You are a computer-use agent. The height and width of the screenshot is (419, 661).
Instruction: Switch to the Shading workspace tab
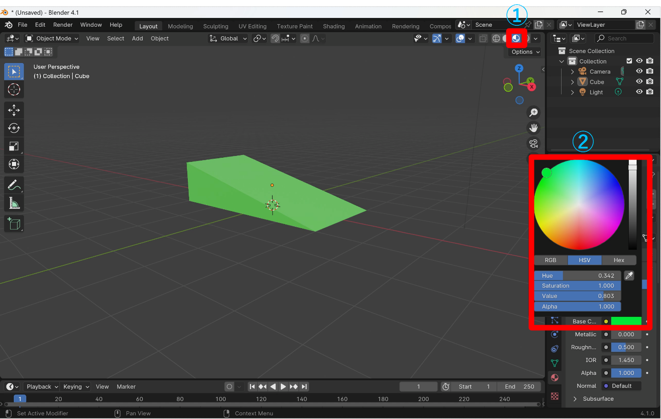pos(334,26)
